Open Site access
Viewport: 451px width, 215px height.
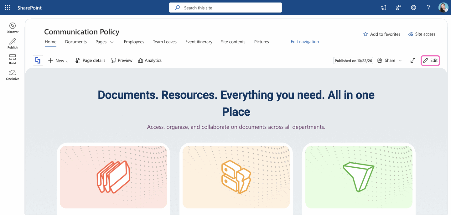click(422, 34)
